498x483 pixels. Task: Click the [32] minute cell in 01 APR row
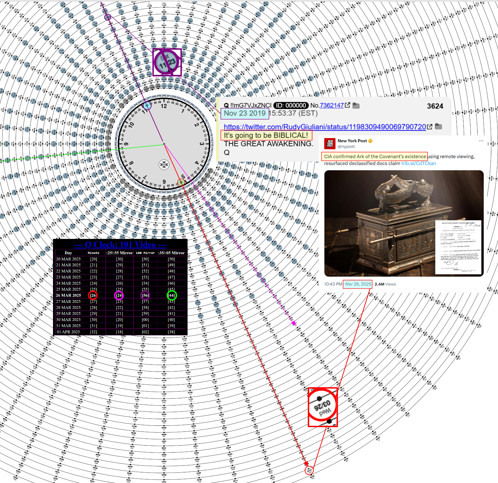pyautogui.click(x=94, y=332)
